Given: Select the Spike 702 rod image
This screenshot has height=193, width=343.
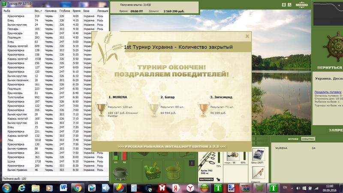Looking at the screenshot, I should pyautogui.click(x=207, y=160).
